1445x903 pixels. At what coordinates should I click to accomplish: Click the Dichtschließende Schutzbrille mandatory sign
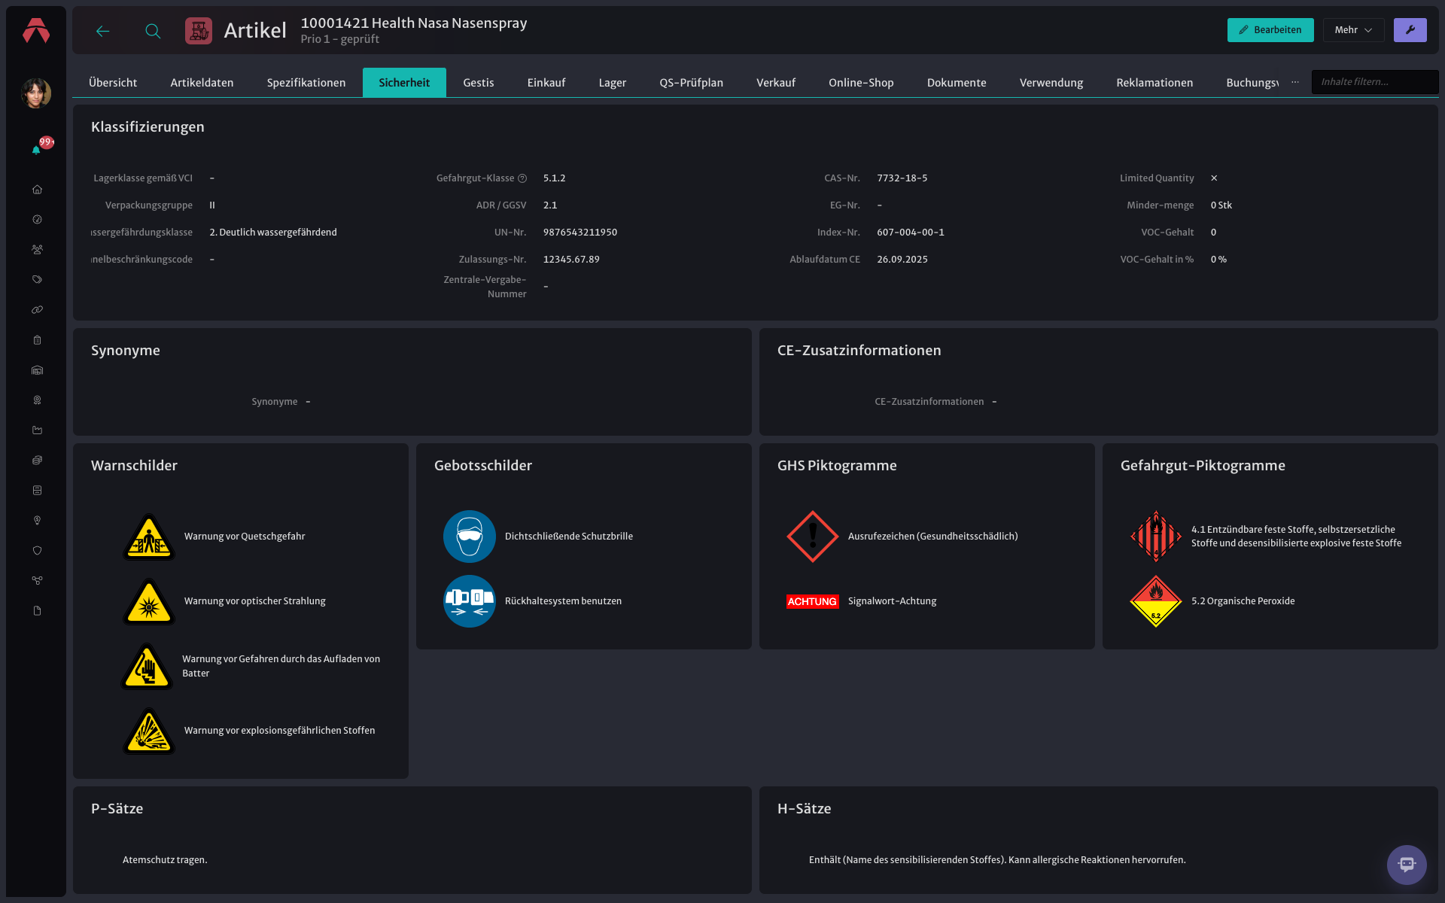pos(469,537)
